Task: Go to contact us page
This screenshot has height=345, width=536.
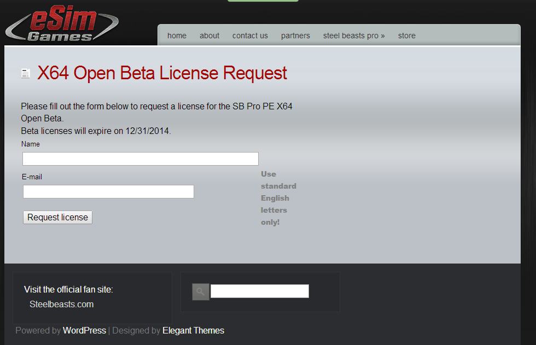Action: 250,36
